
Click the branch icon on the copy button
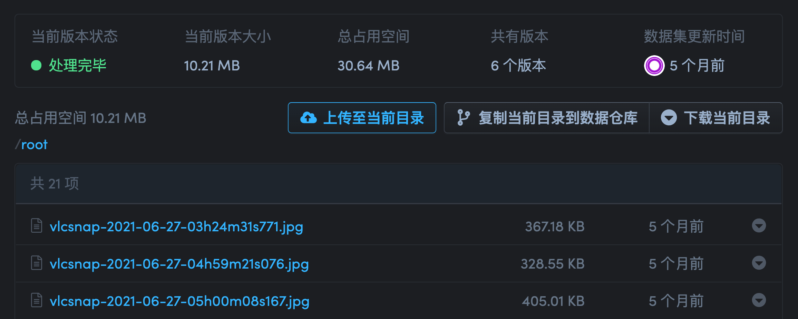coord(463,118)
